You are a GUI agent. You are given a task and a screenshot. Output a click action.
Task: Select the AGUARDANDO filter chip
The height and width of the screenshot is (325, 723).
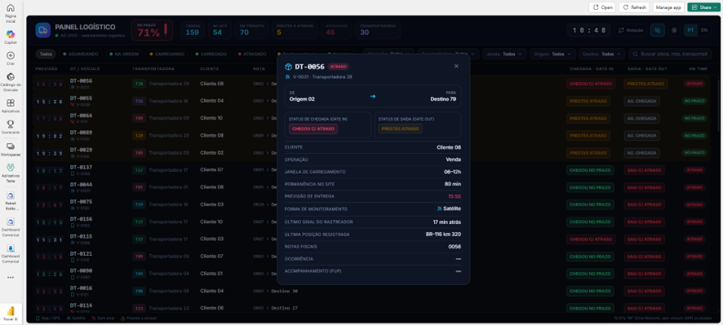pos(81,54)
